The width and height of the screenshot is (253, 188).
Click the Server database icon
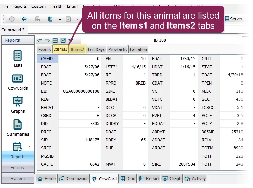coord(227,19)
